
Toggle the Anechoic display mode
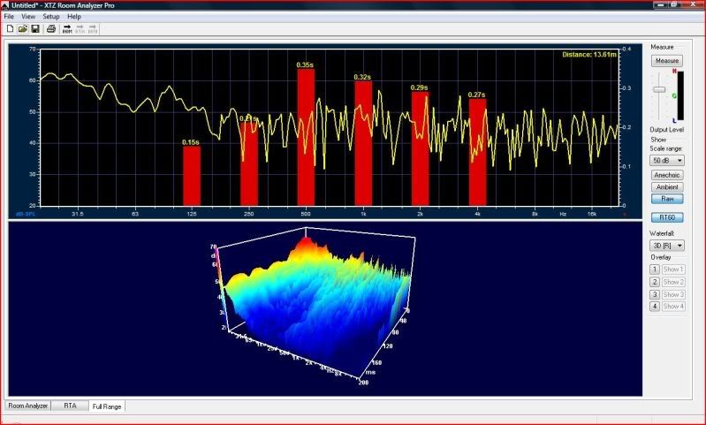666,175
